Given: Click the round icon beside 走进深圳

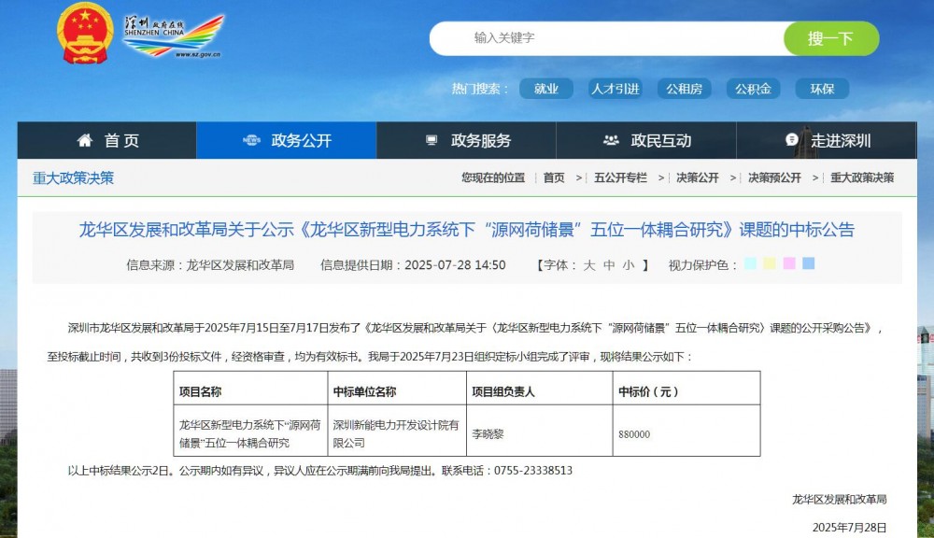Looking at the screenshot, I should pyautogui.click(x=792, y=141).
